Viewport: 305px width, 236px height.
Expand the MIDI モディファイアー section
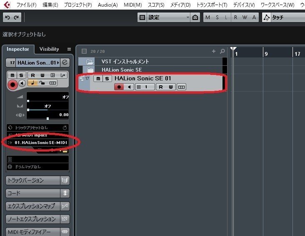tap(33, 232)
